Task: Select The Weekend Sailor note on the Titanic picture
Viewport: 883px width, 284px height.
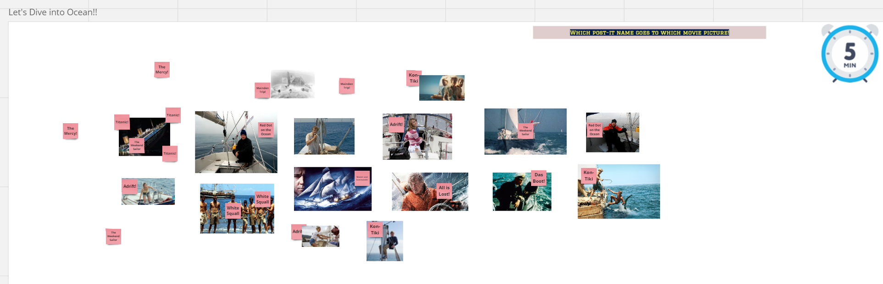Action: pos(137,145)
